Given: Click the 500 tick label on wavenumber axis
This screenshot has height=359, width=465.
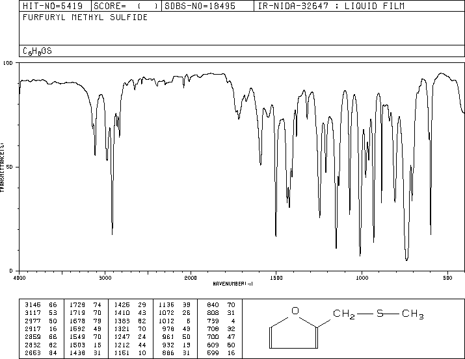Looking at the screenshot, I should 447,278.
